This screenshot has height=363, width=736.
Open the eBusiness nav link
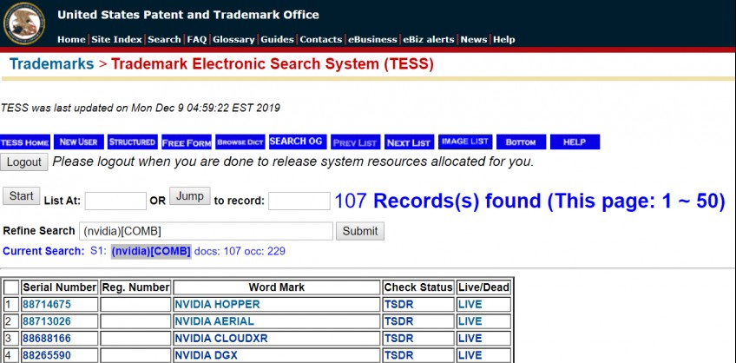click(372, 40)
